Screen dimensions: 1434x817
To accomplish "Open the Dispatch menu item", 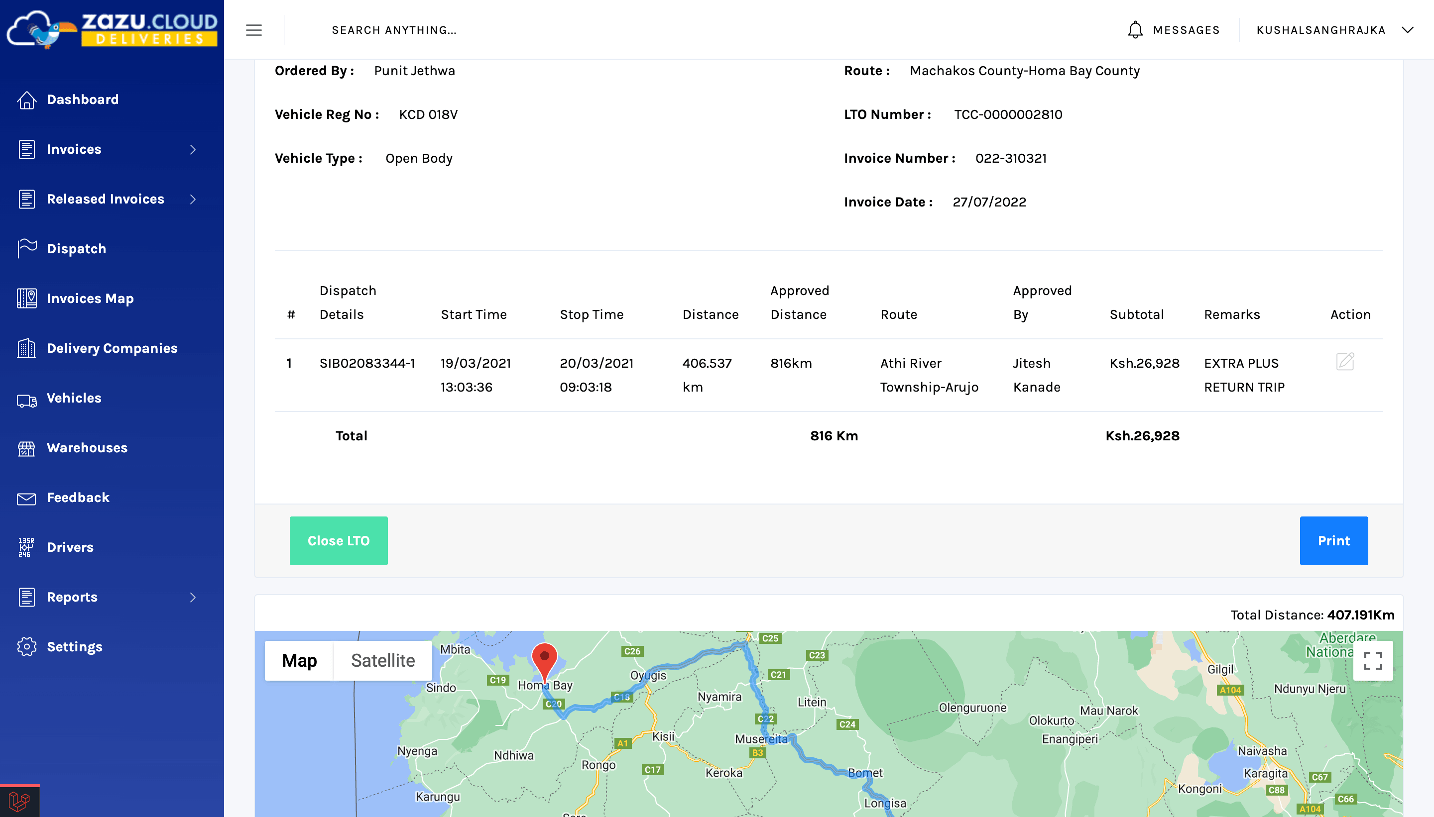I will (76, 249).
